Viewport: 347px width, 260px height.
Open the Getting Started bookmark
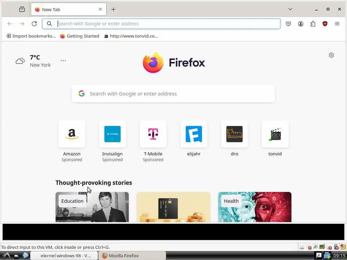(80, 36)
